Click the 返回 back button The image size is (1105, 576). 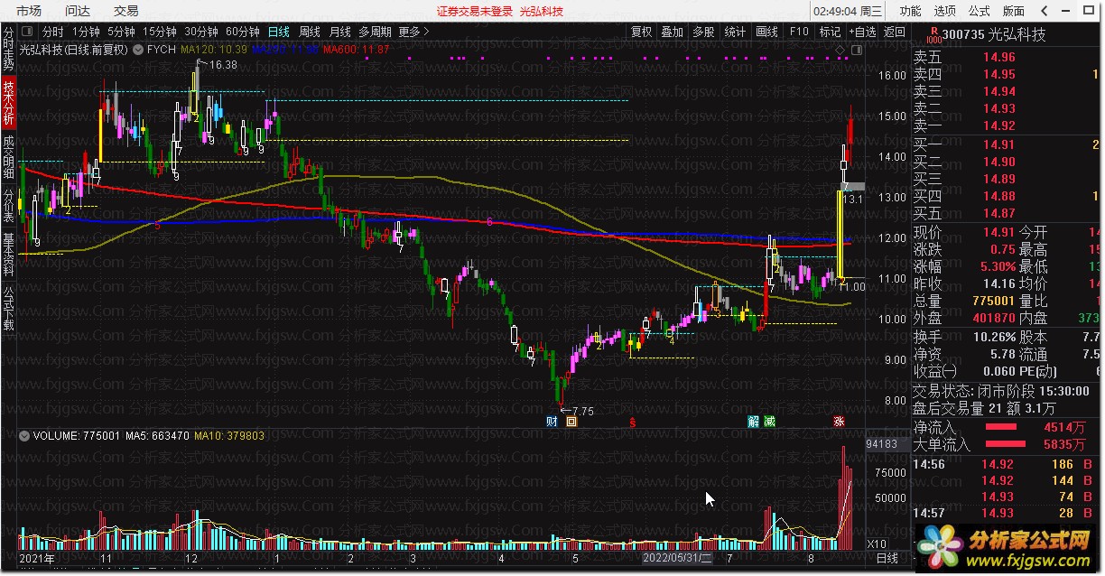click(894, 32)
